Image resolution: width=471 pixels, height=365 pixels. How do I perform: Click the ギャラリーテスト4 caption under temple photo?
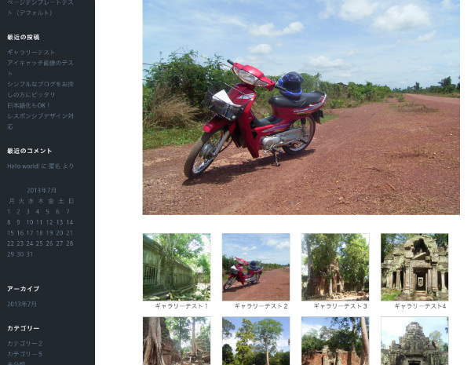click(420, 306)
